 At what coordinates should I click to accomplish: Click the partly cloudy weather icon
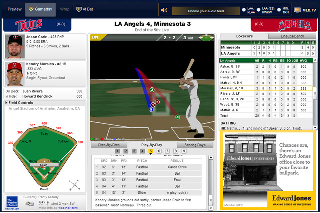coord(30,203)
